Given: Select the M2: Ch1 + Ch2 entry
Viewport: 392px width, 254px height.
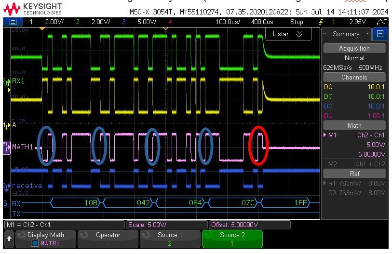Looking at the screenshot, I should [354, 164].
